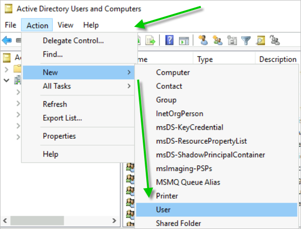Open the Action menu
The image size is (301, 229).
click(37, 25)
